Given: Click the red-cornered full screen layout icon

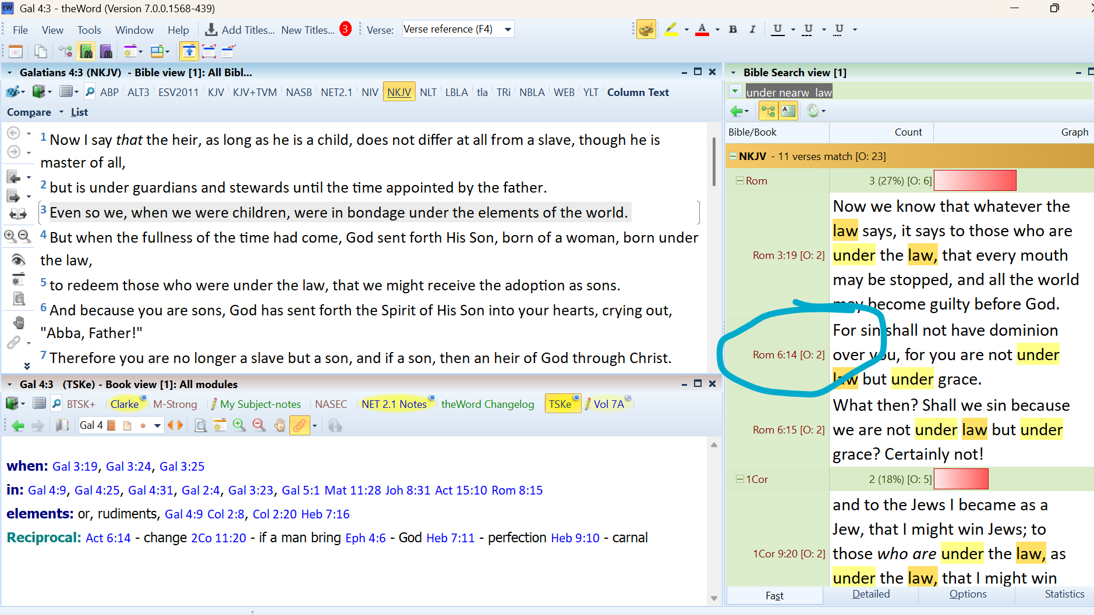Looking at the screenshot, I should 209,52.
